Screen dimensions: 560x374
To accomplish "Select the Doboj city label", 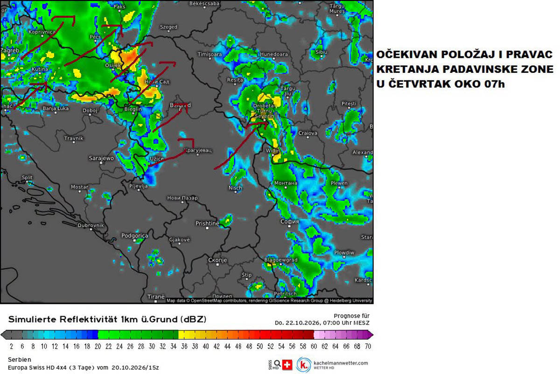I will [x=90, y=111].
